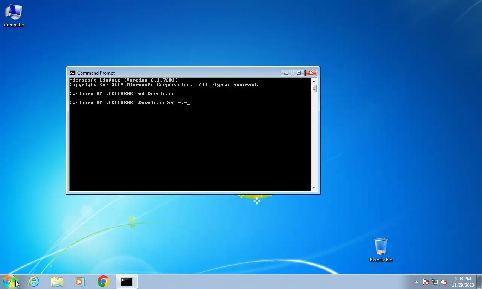Click the 'Microsoft Windows [Version 6.1.7601]' line

[124, 80]
